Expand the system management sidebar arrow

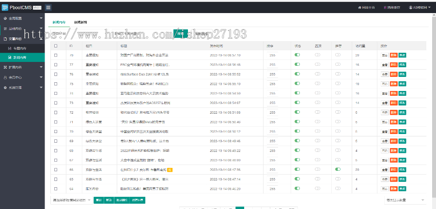pyautogui.click(x=41, y=88)
